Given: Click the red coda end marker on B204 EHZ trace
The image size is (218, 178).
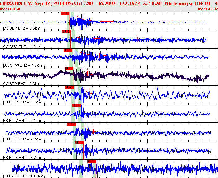Looking at the screenshot, I should pos(93,131).
